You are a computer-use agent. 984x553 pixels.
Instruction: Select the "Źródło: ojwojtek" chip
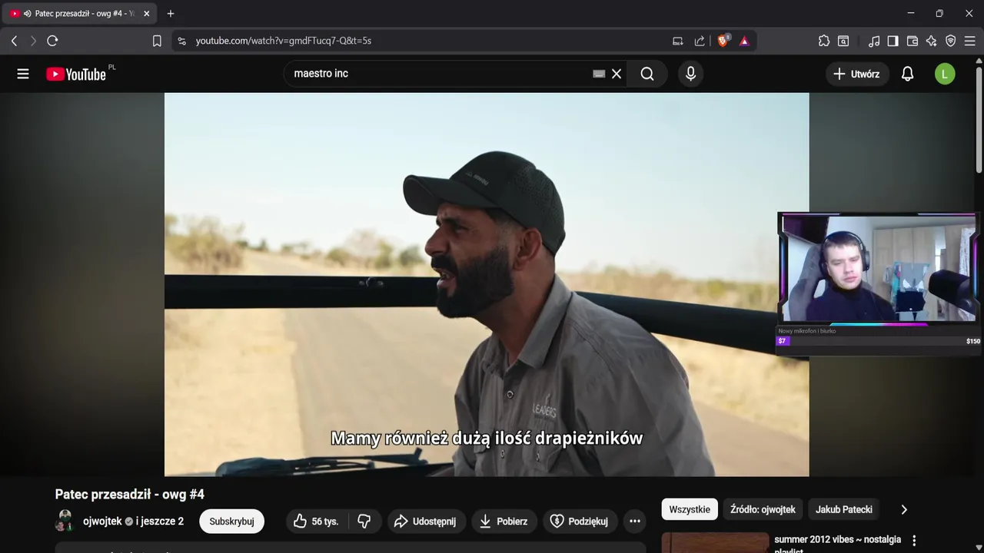tap(763, 509)
